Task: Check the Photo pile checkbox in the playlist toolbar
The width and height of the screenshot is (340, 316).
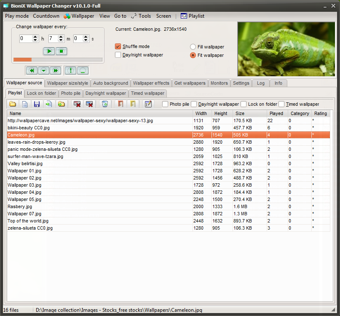Action: pyautogui.click(x=165, y=104)
